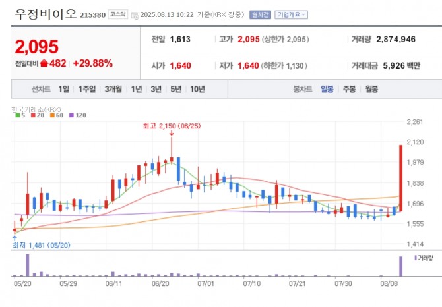Click the document icon beside the date
Image resolution: width=442 pixels, height=307 pixels.
click(x=135, y=14)
